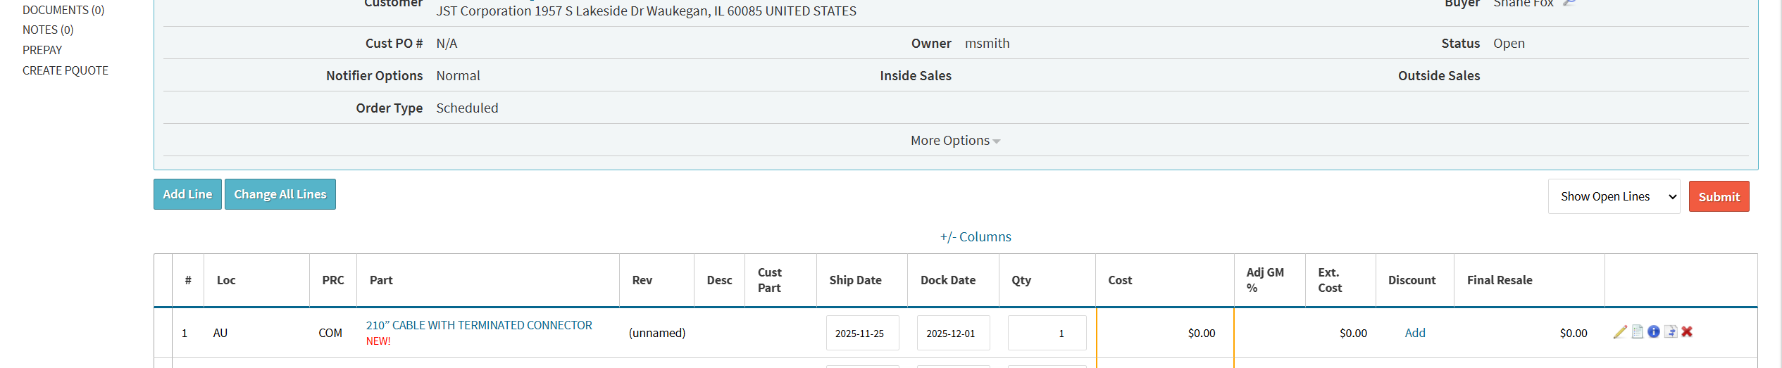The image size is (1782, 368).
Task: Click the Add Line button
Action: pos(187,194)
